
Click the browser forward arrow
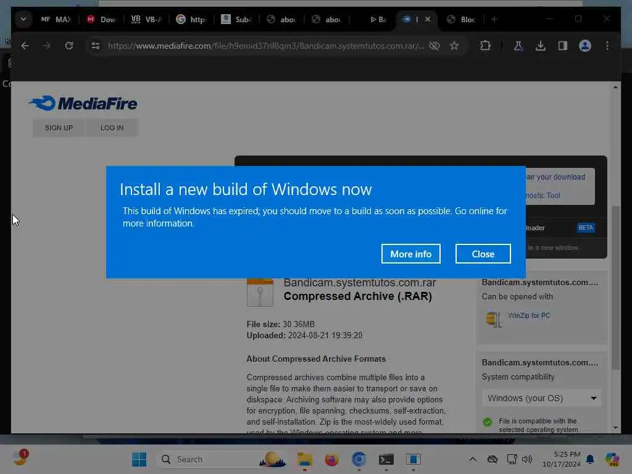(47, 46)
